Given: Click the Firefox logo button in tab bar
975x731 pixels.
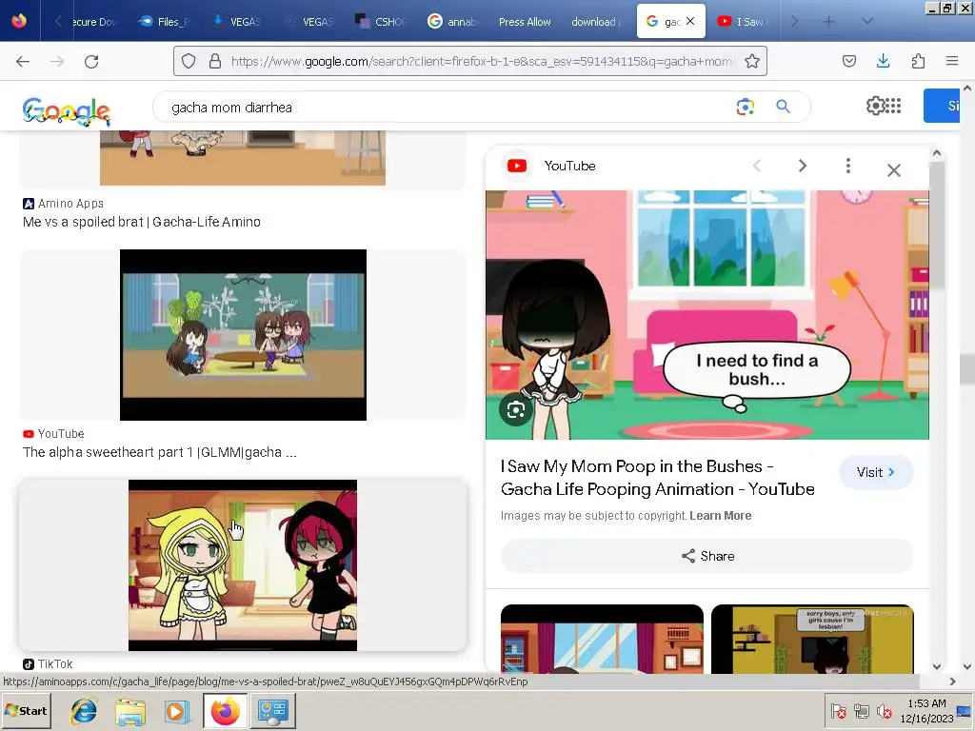Looking at the screenshot, I should click(x=19, y=21).
